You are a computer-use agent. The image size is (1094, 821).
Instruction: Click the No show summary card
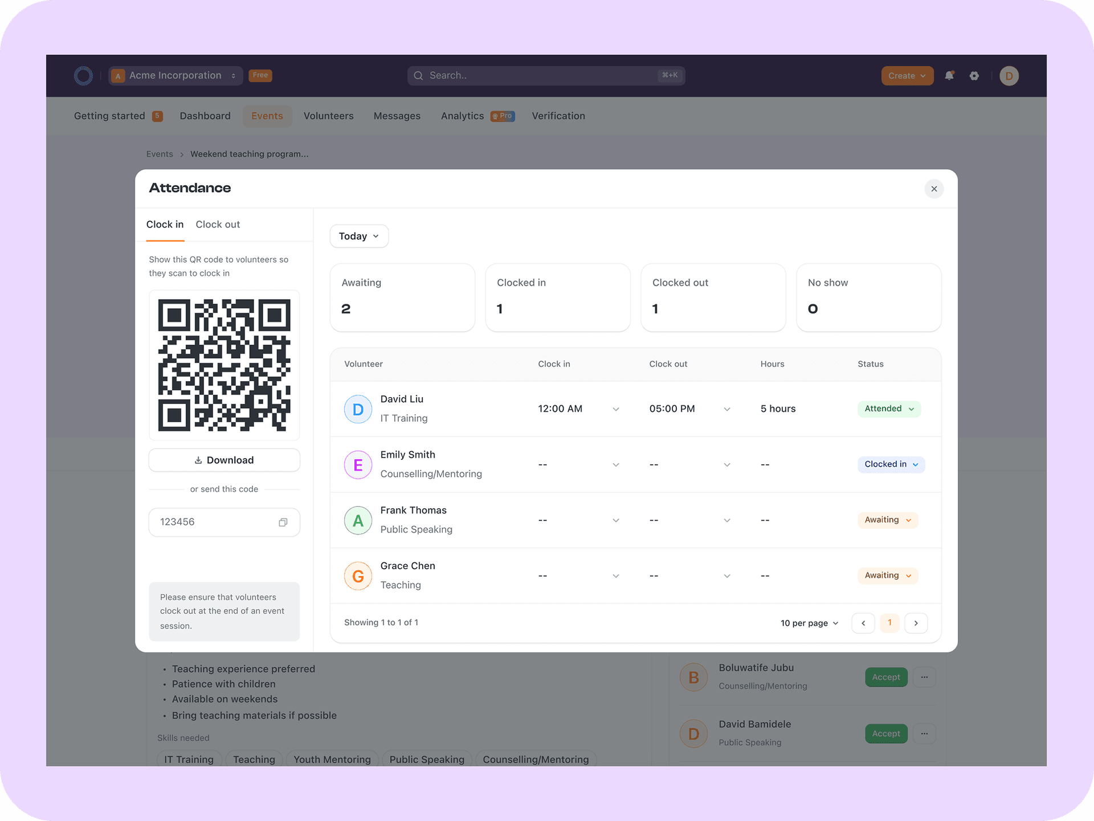[x=869, y=297]
